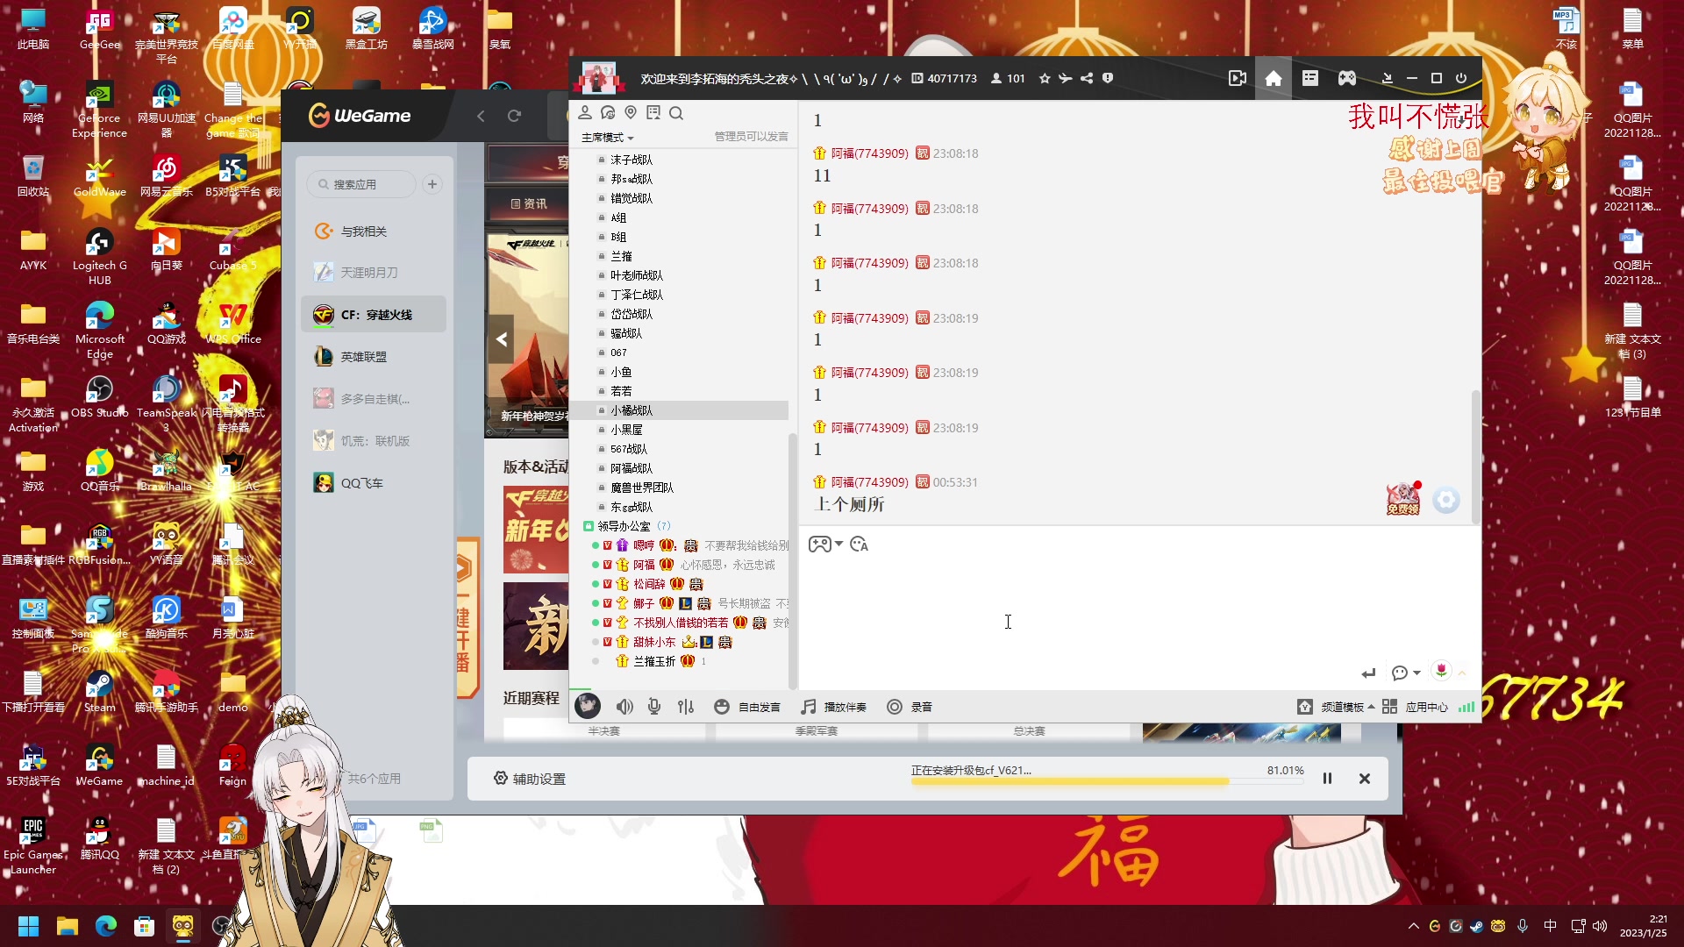Viewport: 1684px width, 947px height.
Task: Cancel the WeGame update with X
Action: 1365,779
